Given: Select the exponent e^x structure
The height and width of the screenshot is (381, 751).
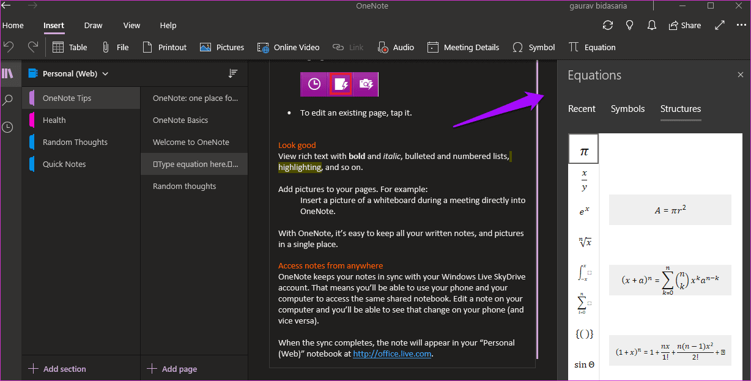Looking at the screenshot, I should pos(583,211).
